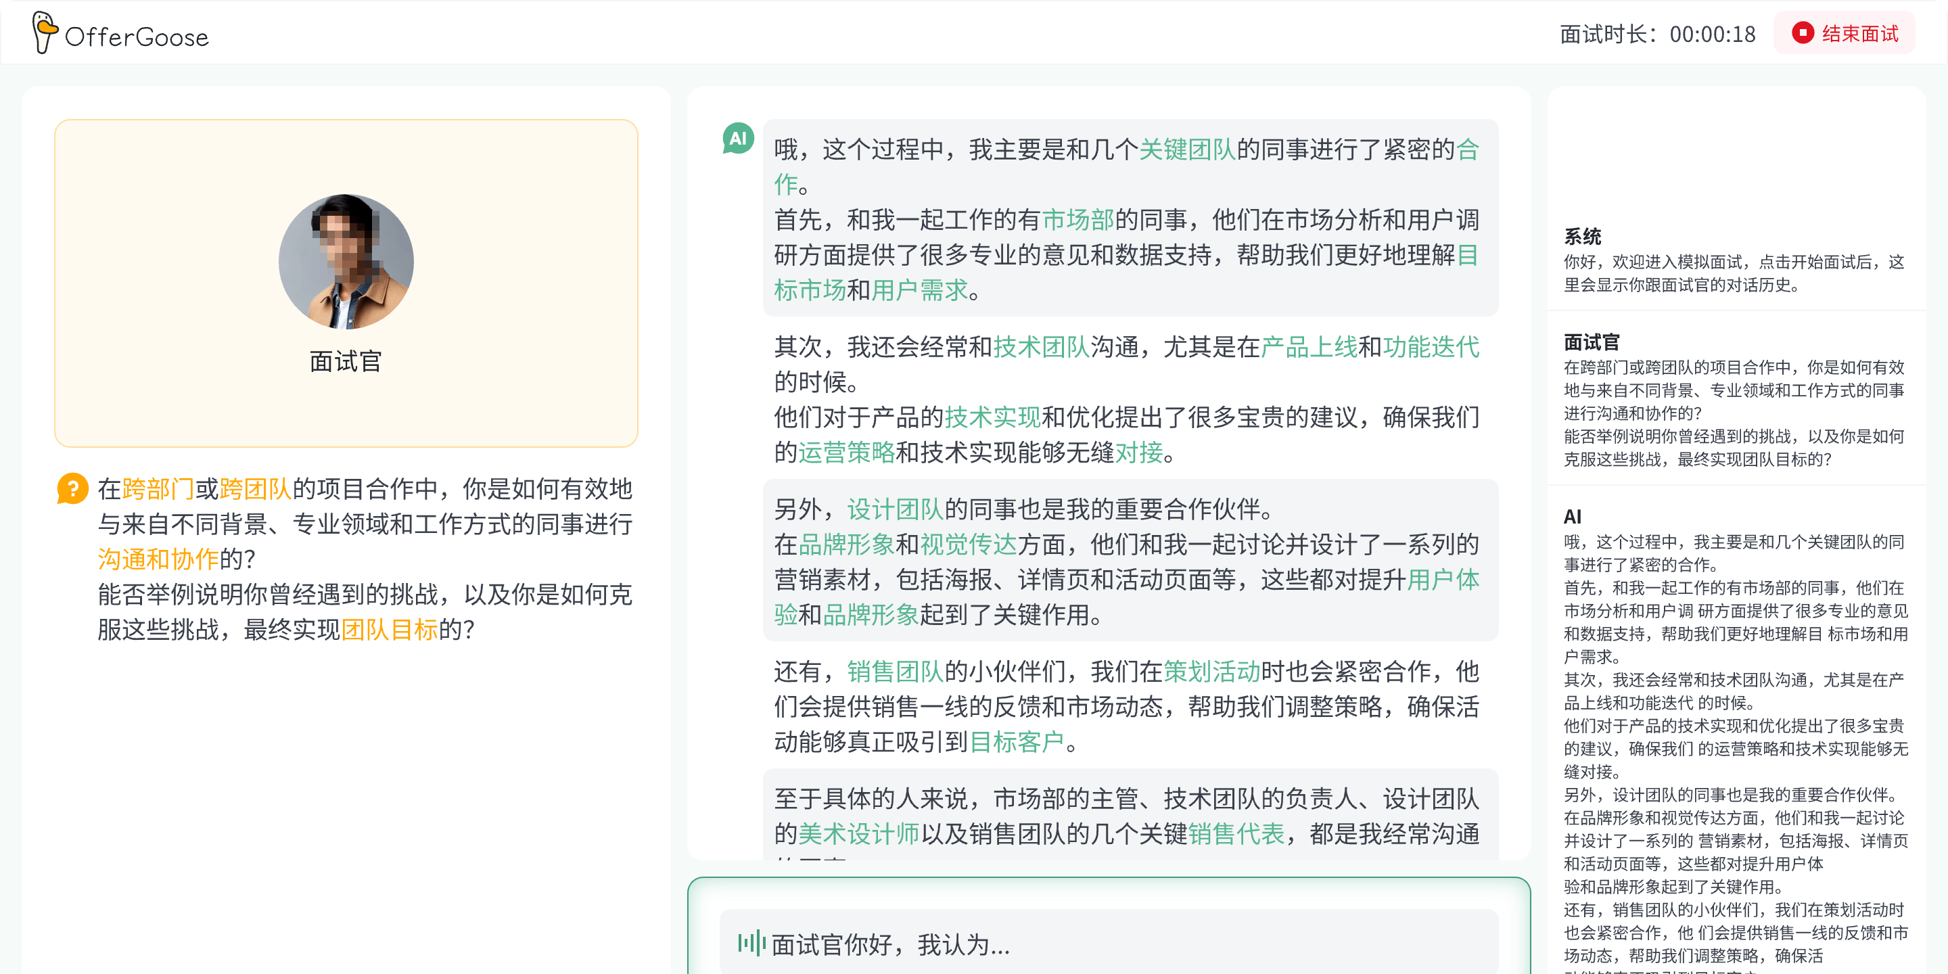The width and height of the screenshot is (1948, 974).
Task: Click the highlighted term 跨部门 in the question
Action: [x=156, y=489]
